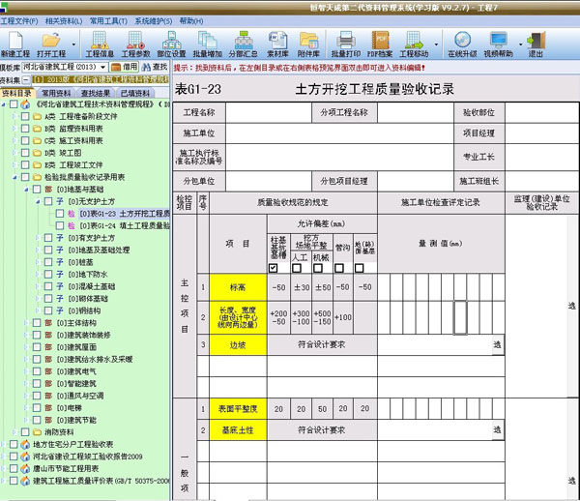This screenshot has width=580, height=501.
Task: Tick the checkbox for B类 监理资料用表
Action: tap(25, 129)
